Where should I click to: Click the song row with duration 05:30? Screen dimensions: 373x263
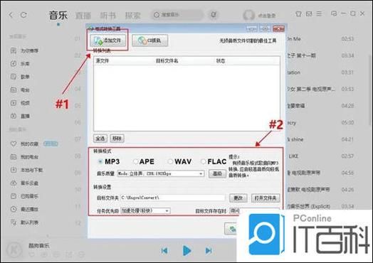tap(321, 122)
